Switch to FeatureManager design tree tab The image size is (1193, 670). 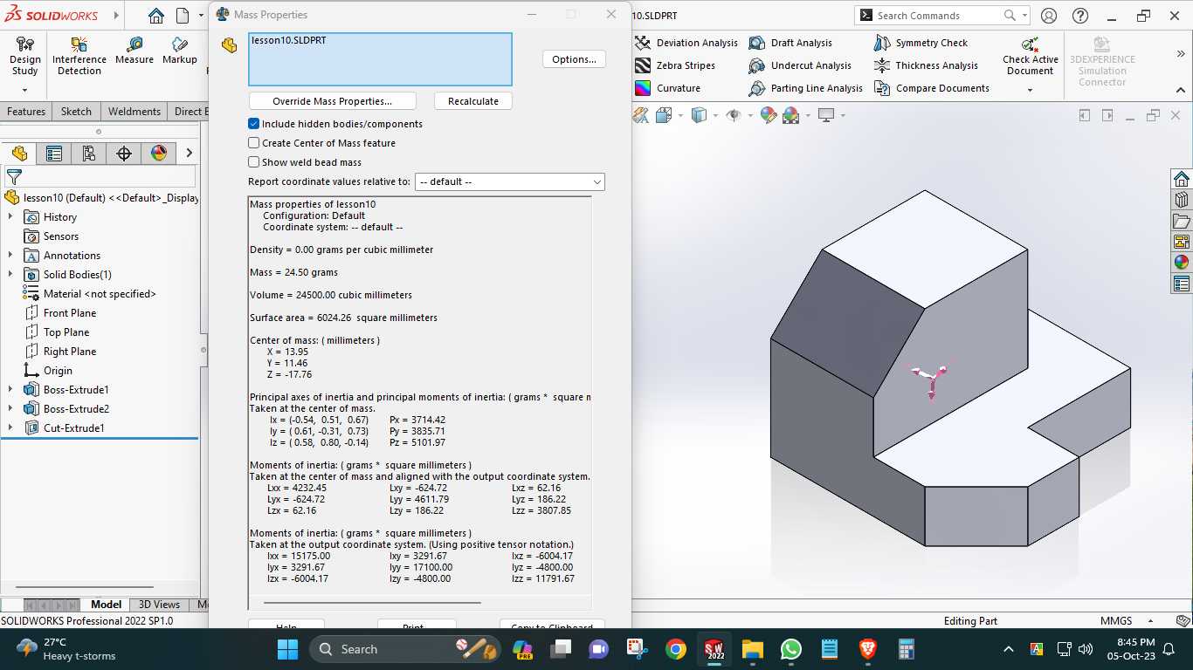coord(19,154)
